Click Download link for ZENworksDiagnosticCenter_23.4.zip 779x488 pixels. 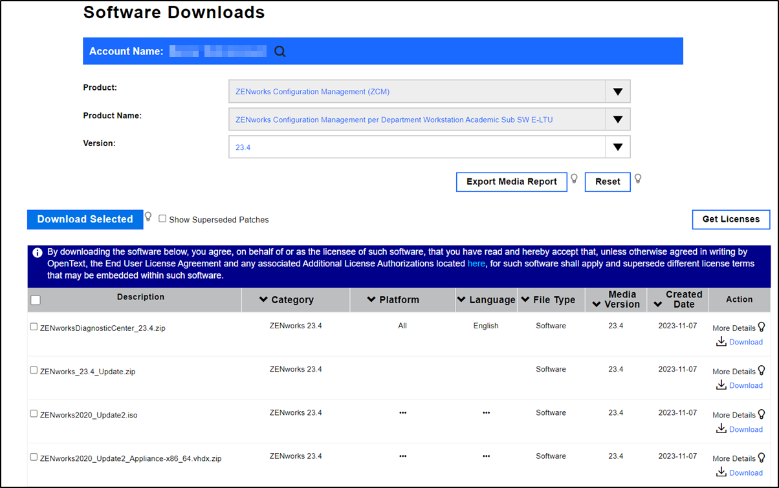coord(746,342)
